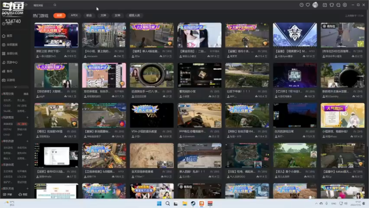
Task: Open the messages chat bubble icon
Action: 338,5
